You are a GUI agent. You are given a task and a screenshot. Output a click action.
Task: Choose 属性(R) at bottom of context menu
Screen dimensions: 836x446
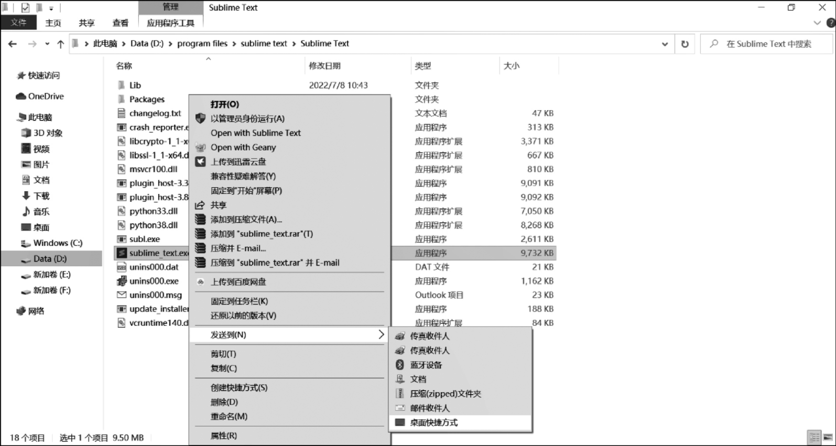click(224, 436)
